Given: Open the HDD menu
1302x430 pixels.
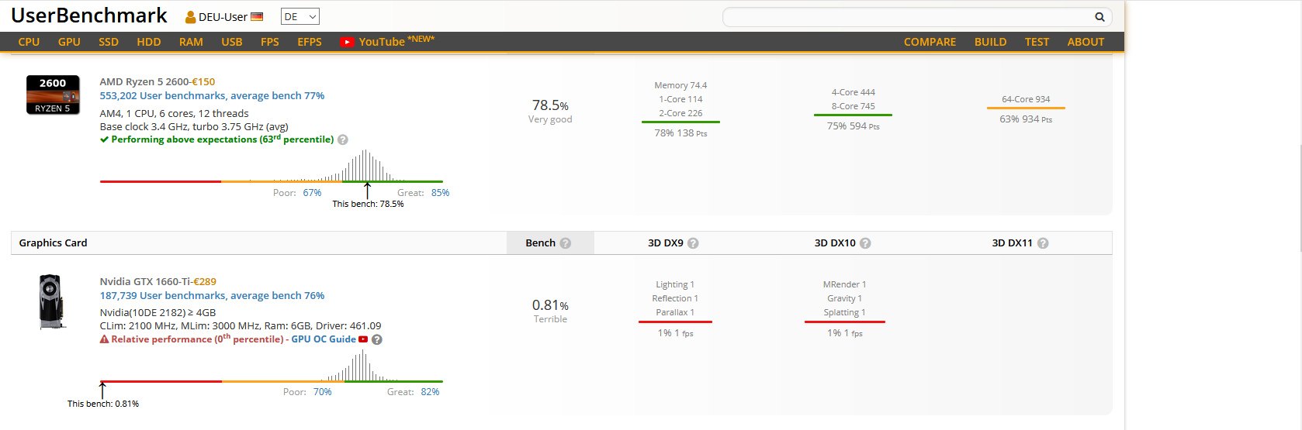Looking at the screenshot, I should tap(149, 42).
